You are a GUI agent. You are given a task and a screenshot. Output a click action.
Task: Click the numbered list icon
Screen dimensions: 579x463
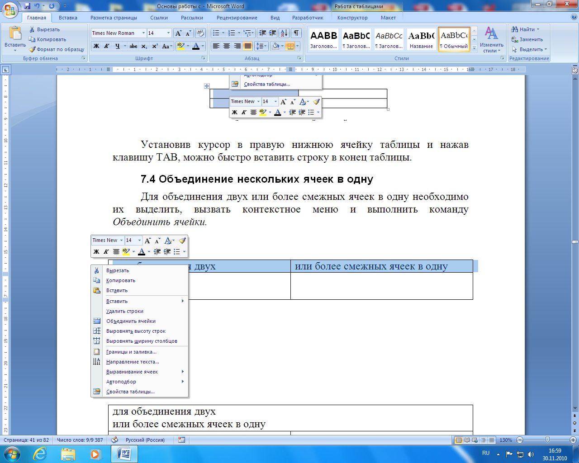[232, 33]
